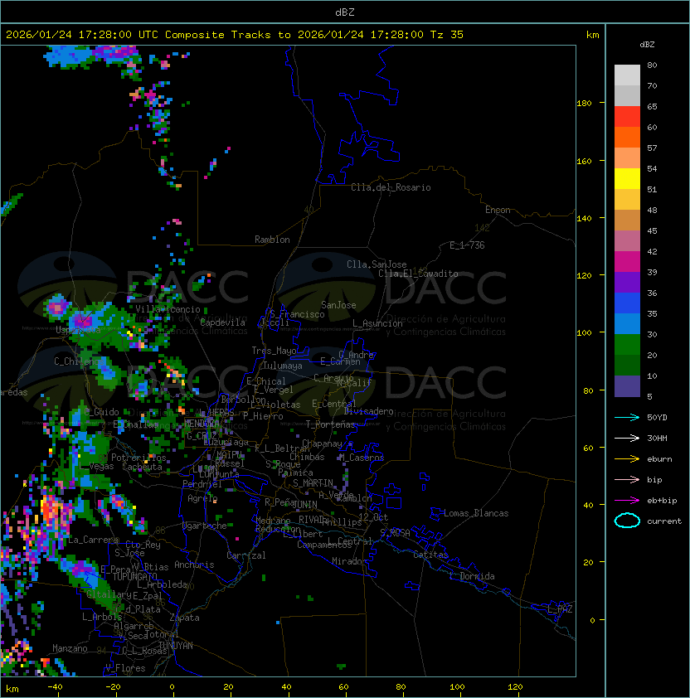This screenshot has width=690, height=698.
Task: Click the 'L_Asuncion' map label
Action: pyautogui.click(x=377, y=323)
